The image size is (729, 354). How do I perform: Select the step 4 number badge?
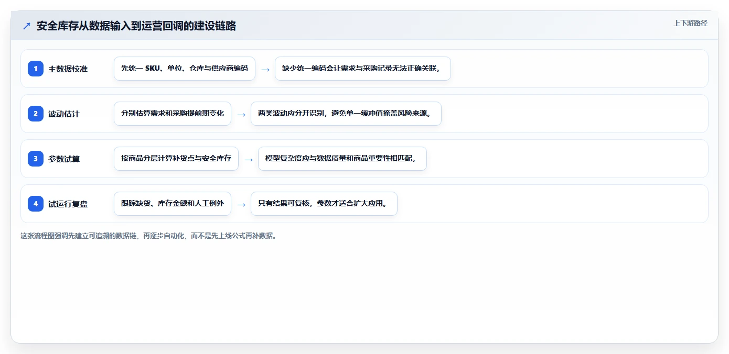[x=36, y=204]
